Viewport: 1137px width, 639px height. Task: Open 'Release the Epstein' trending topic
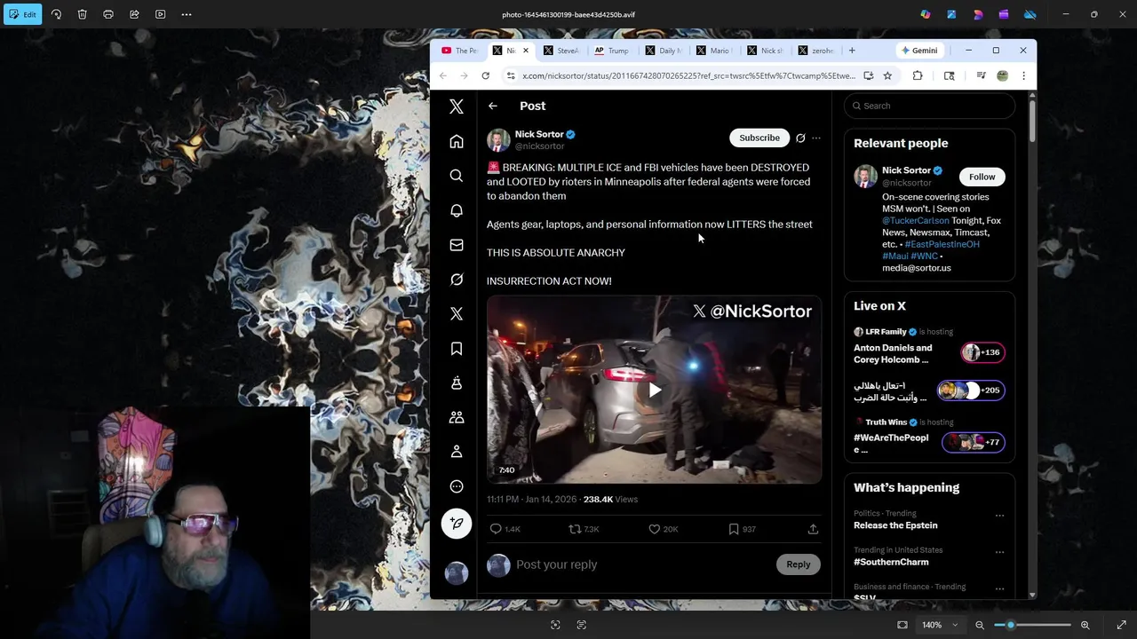pyautogui.click(x=895, y=525)
